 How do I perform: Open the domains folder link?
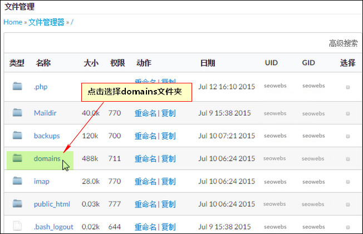[x=47, y=158]
